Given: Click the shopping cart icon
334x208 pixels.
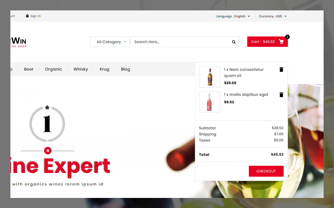Looking at the screenshot, I should point(281,42).
